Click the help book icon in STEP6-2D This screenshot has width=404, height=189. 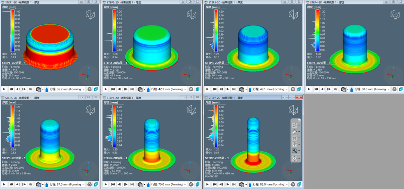(x=198, y=185)
